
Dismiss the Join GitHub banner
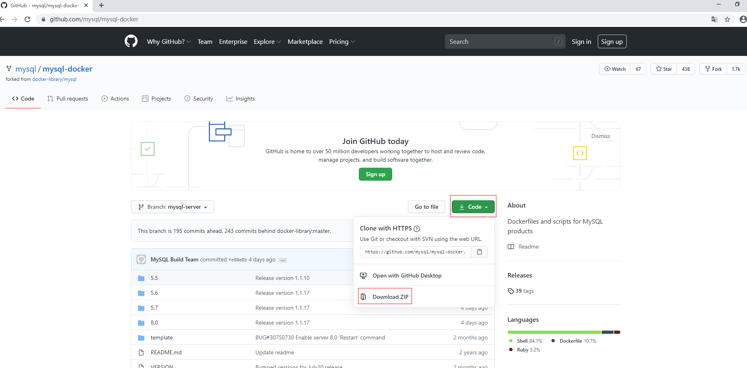(x=601, y=136)
